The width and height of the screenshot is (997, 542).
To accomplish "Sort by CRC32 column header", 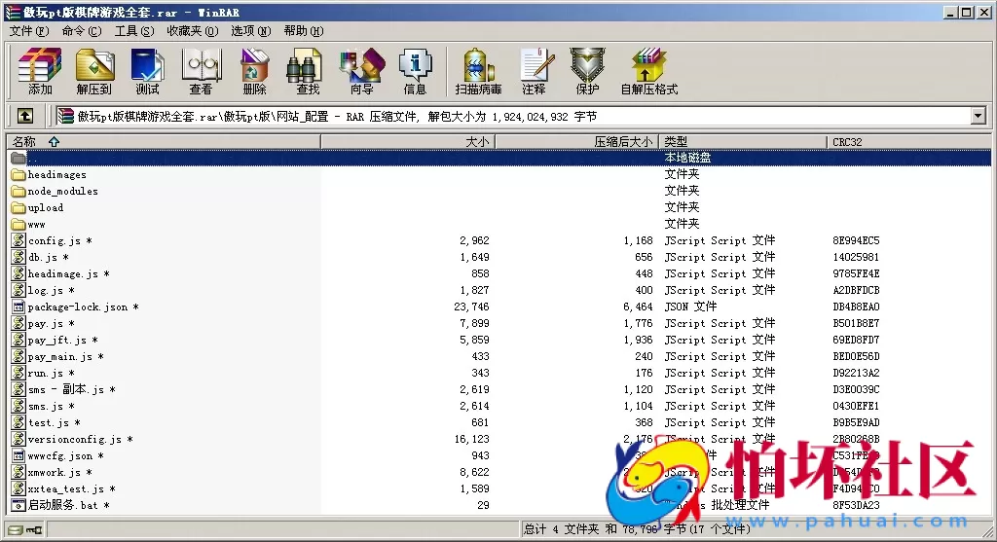I will coord(908,142).
